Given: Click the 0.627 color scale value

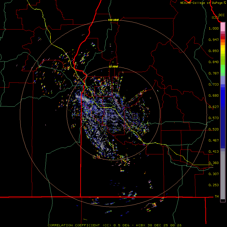Looking at the screenshot, I should pyautogui.click(x=214, y=107).
